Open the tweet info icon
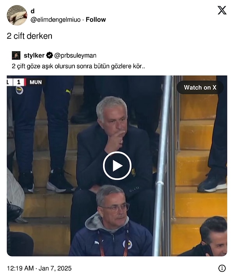 click(x=222, y=268)
